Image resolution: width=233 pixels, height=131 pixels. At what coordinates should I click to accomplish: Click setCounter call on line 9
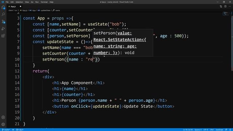tap(54, 53)
